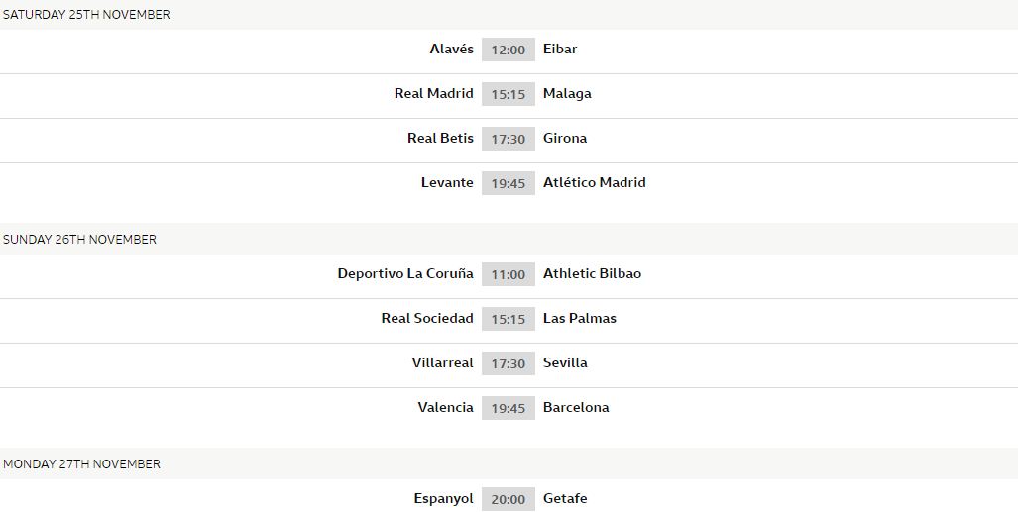Click the Eibar team name

[x=560, y=49]
